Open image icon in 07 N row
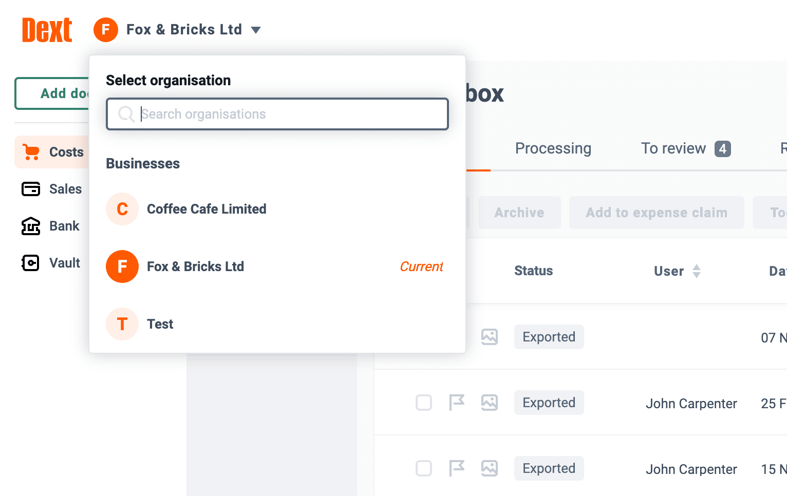787x496 pixels. click(x=490, y=337)
